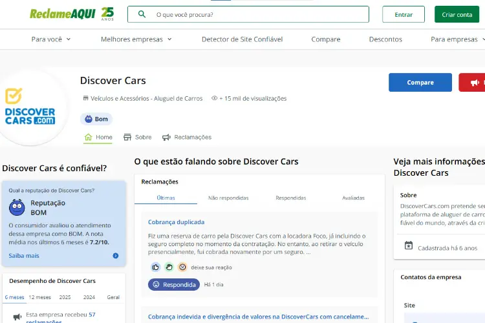Click the megaphone icon in Reclamações tab
Screen dimensions: 485x323
tap(166, 137)
